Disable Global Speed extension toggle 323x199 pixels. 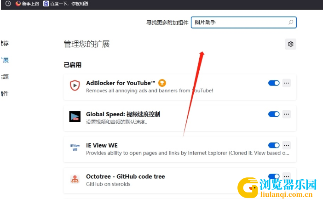point(274,114)
